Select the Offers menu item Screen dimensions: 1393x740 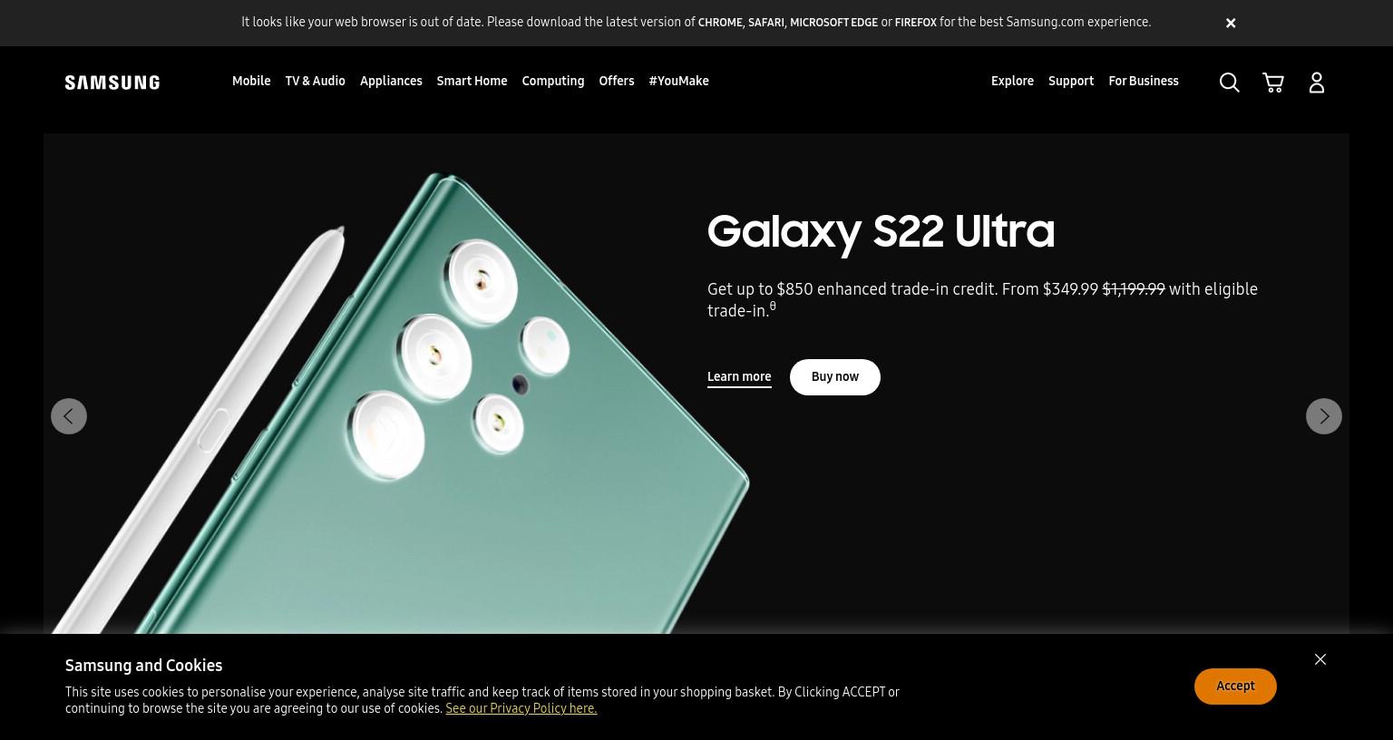(x=617, y=81)
